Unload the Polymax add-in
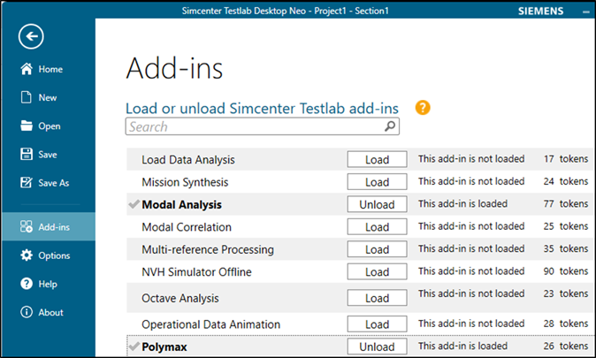The height and width of the screenshot is (358, 596). pos(377,347)
